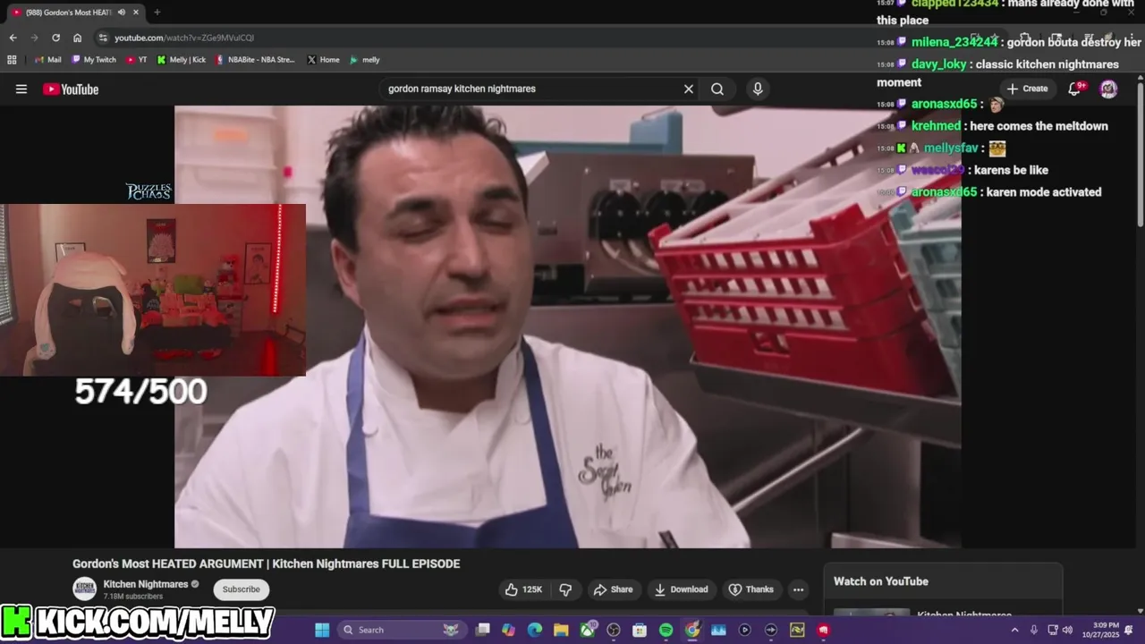This screenshot has width=1145, height=644.
Task: Open Microsoft Edge from taskbar
Action: (x=535, y=630)
